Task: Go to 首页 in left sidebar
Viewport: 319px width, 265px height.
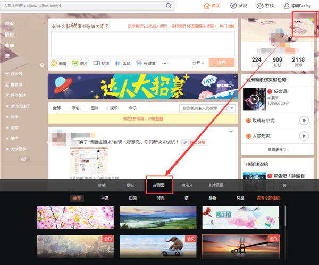Action: (x=10, y=24)
